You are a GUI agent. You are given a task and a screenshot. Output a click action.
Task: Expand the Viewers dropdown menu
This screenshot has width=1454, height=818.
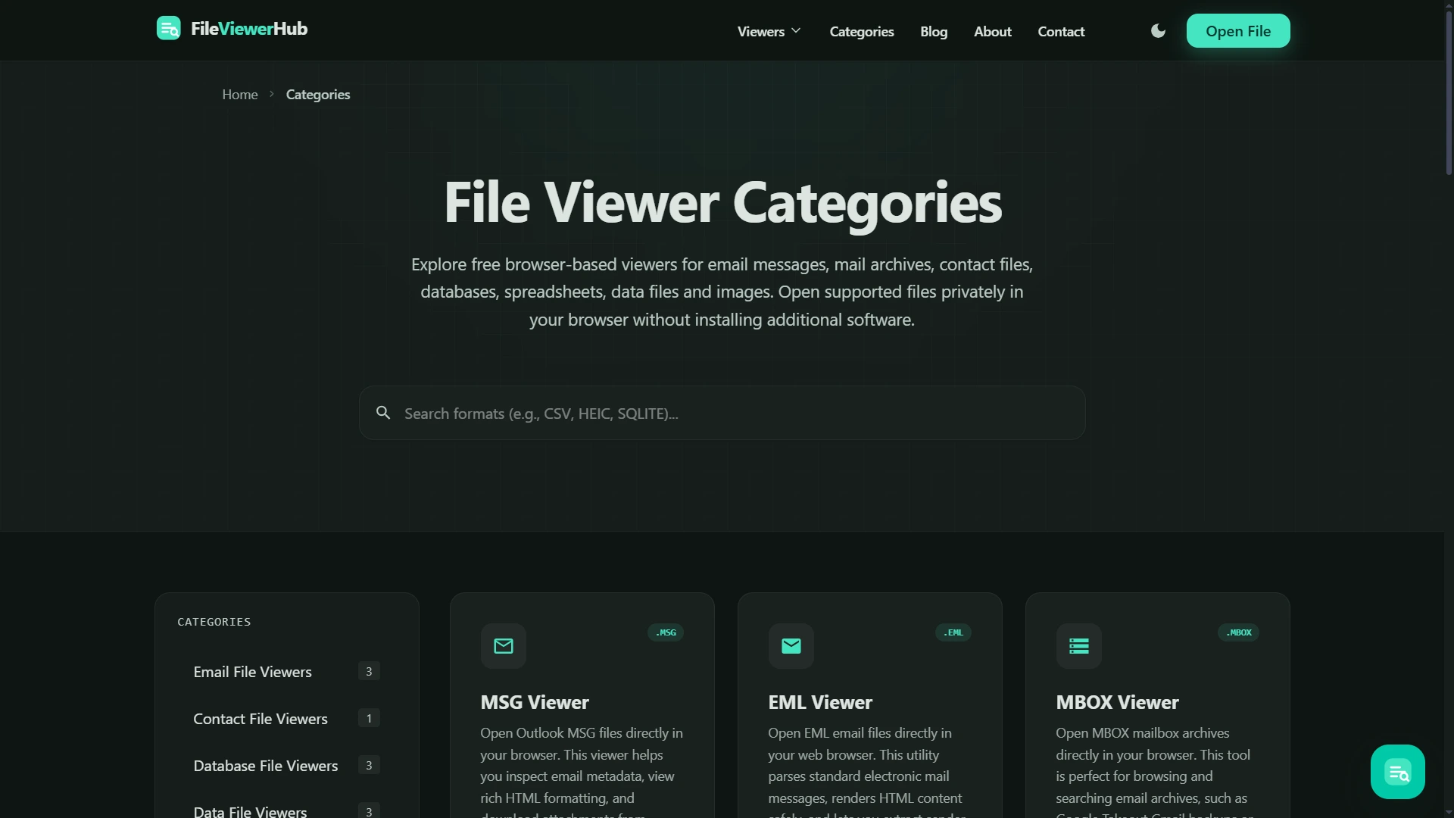(x=769, y=31)
